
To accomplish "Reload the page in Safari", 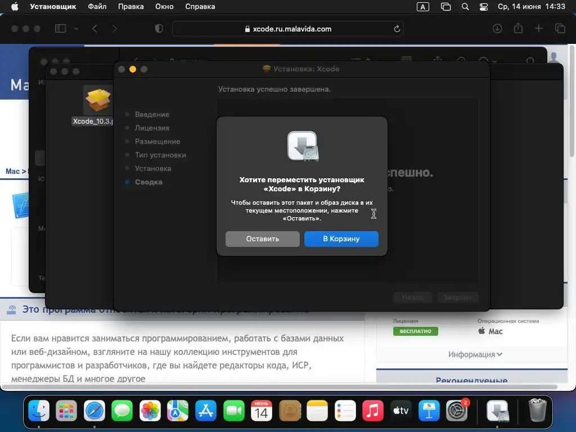I will (397, 29).
